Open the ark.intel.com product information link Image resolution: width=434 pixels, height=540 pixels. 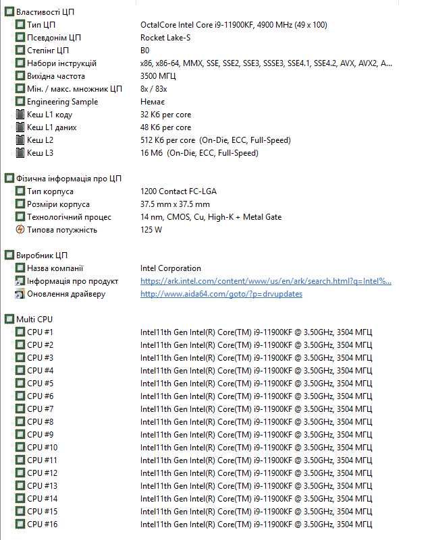point(266,281)
